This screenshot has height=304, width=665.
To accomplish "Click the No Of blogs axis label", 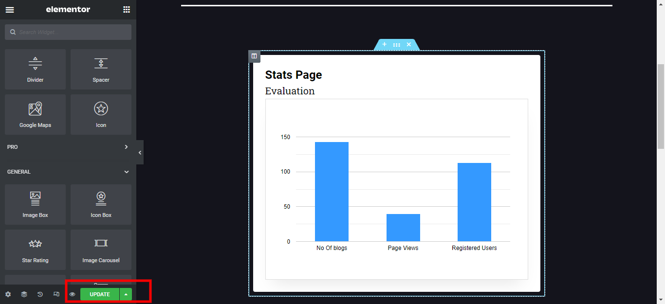I will pos(332,248).
